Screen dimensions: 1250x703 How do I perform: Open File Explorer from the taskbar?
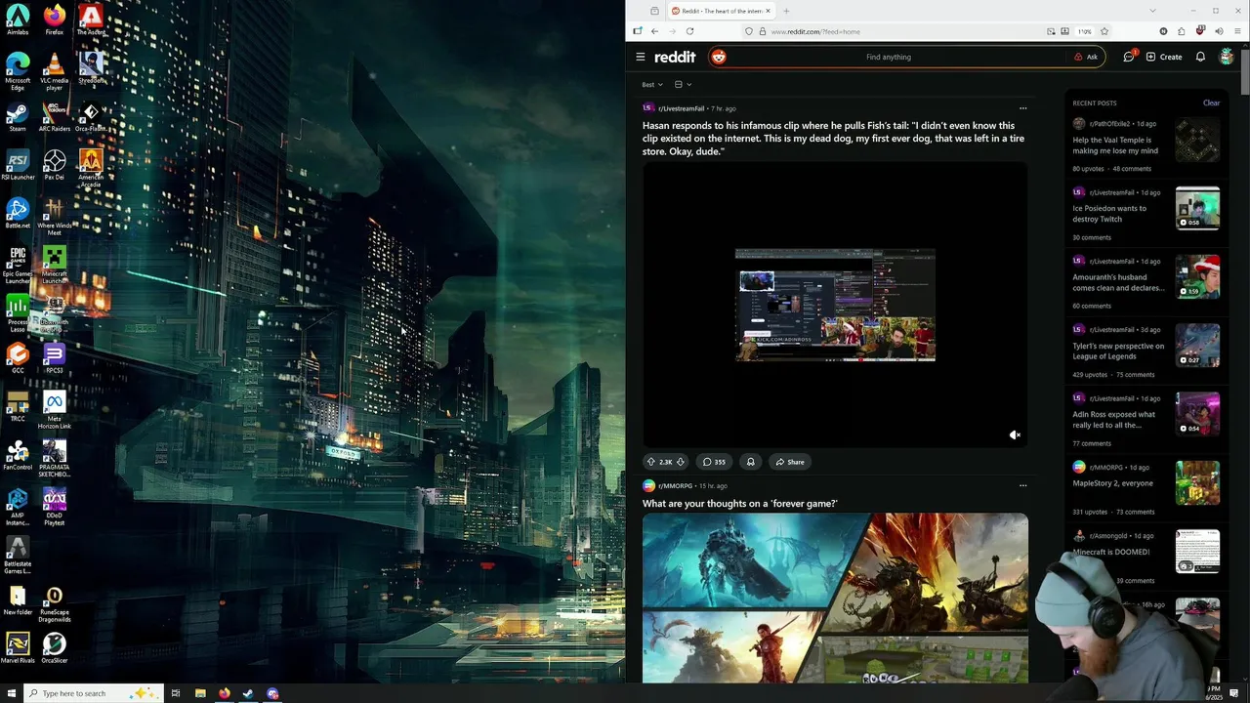[x=200, y=693]
